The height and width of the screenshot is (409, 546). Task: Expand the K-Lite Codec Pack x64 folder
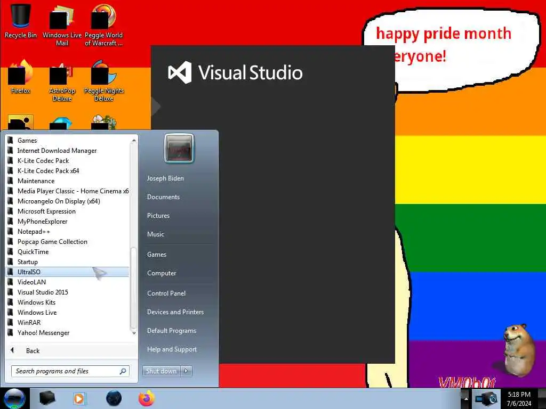pyautogui.click(x=68, y=171)
